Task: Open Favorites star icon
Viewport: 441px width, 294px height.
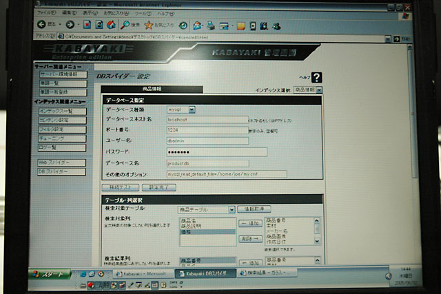Action: coord(149,25)
